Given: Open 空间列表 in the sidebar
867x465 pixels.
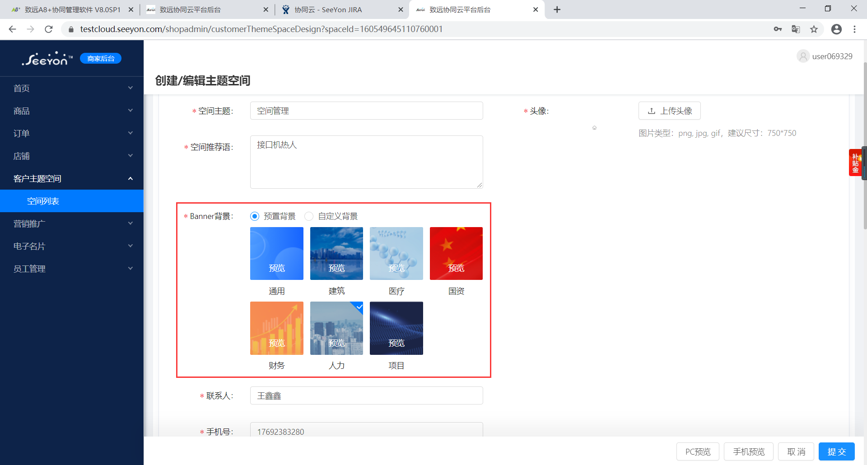Looking at the screenshot, I should pos(72,201).
